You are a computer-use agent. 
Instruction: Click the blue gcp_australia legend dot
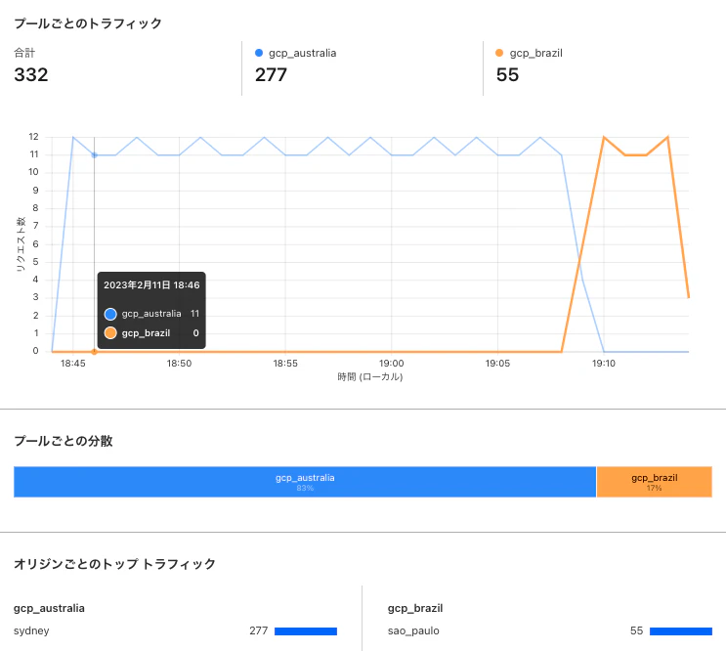click(259, 53)
